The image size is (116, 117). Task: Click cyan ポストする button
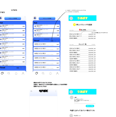click(90, 106)
